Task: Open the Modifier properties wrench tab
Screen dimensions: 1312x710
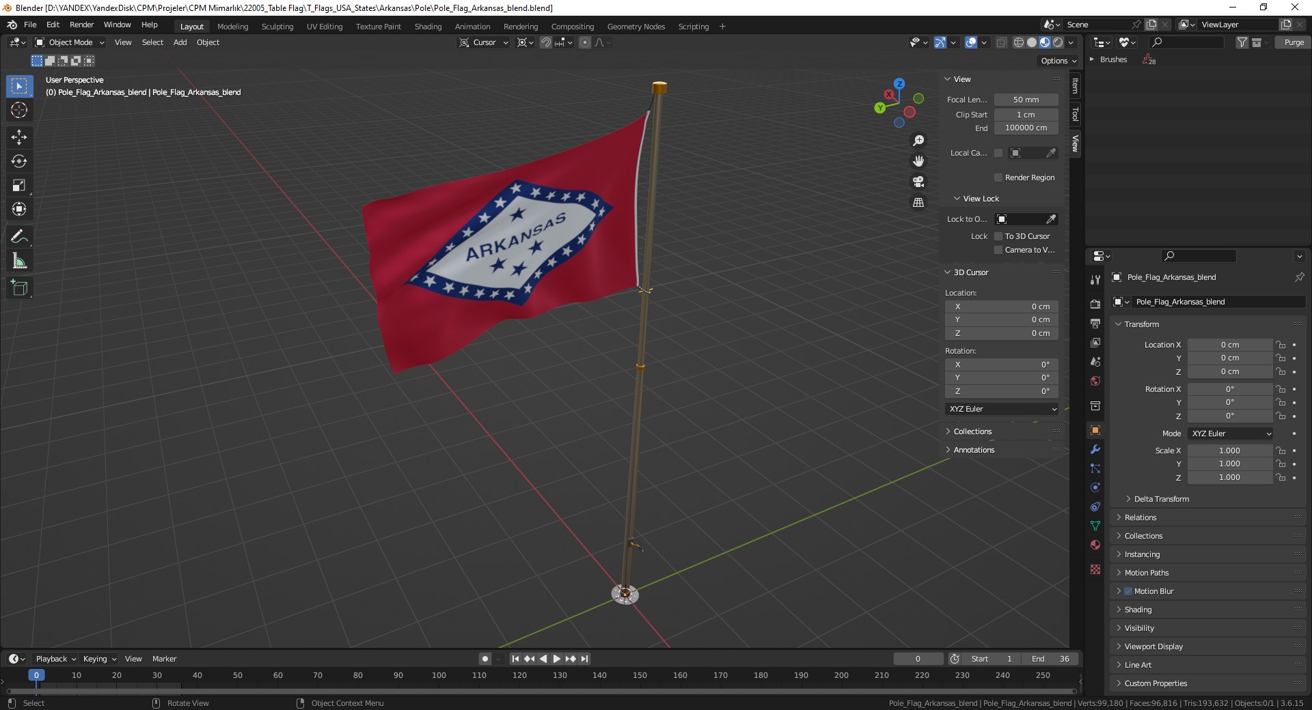Action: tap(1095, 449)
